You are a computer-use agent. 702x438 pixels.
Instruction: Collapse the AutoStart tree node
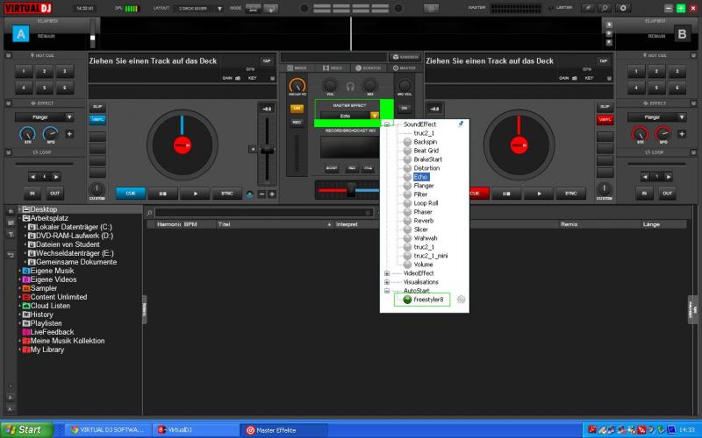[387, 291]
